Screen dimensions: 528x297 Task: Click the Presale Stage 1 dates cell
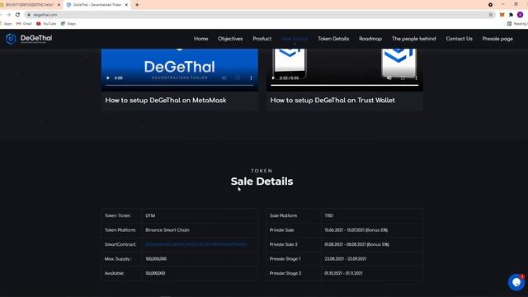pyautogui.click(x=345, y=259)
